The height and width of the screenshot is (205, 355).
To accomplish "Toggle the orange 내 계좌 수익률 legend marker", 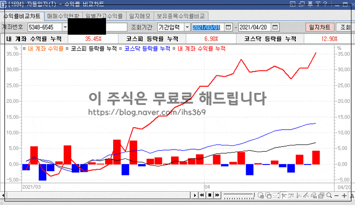I will point(24,49).
